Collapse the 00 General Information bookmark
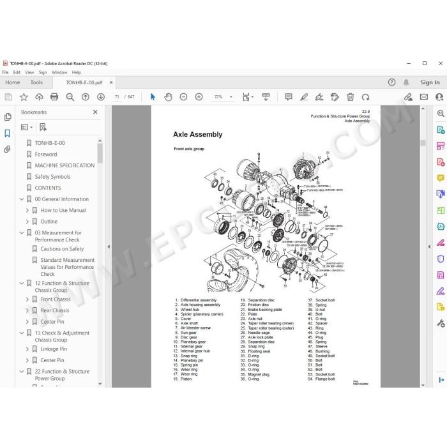Viewport: 447px width, 447px height. [22, 199]
